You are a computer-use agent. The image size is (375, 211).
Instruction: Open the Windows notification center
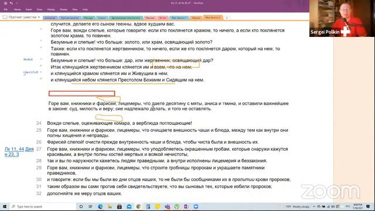[x=368, y=206]
